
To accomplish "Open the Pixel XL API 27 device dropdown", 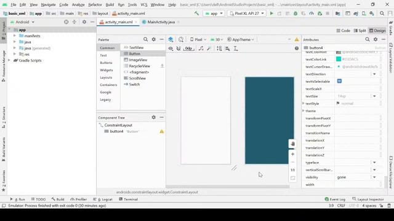I will [246, 14].
